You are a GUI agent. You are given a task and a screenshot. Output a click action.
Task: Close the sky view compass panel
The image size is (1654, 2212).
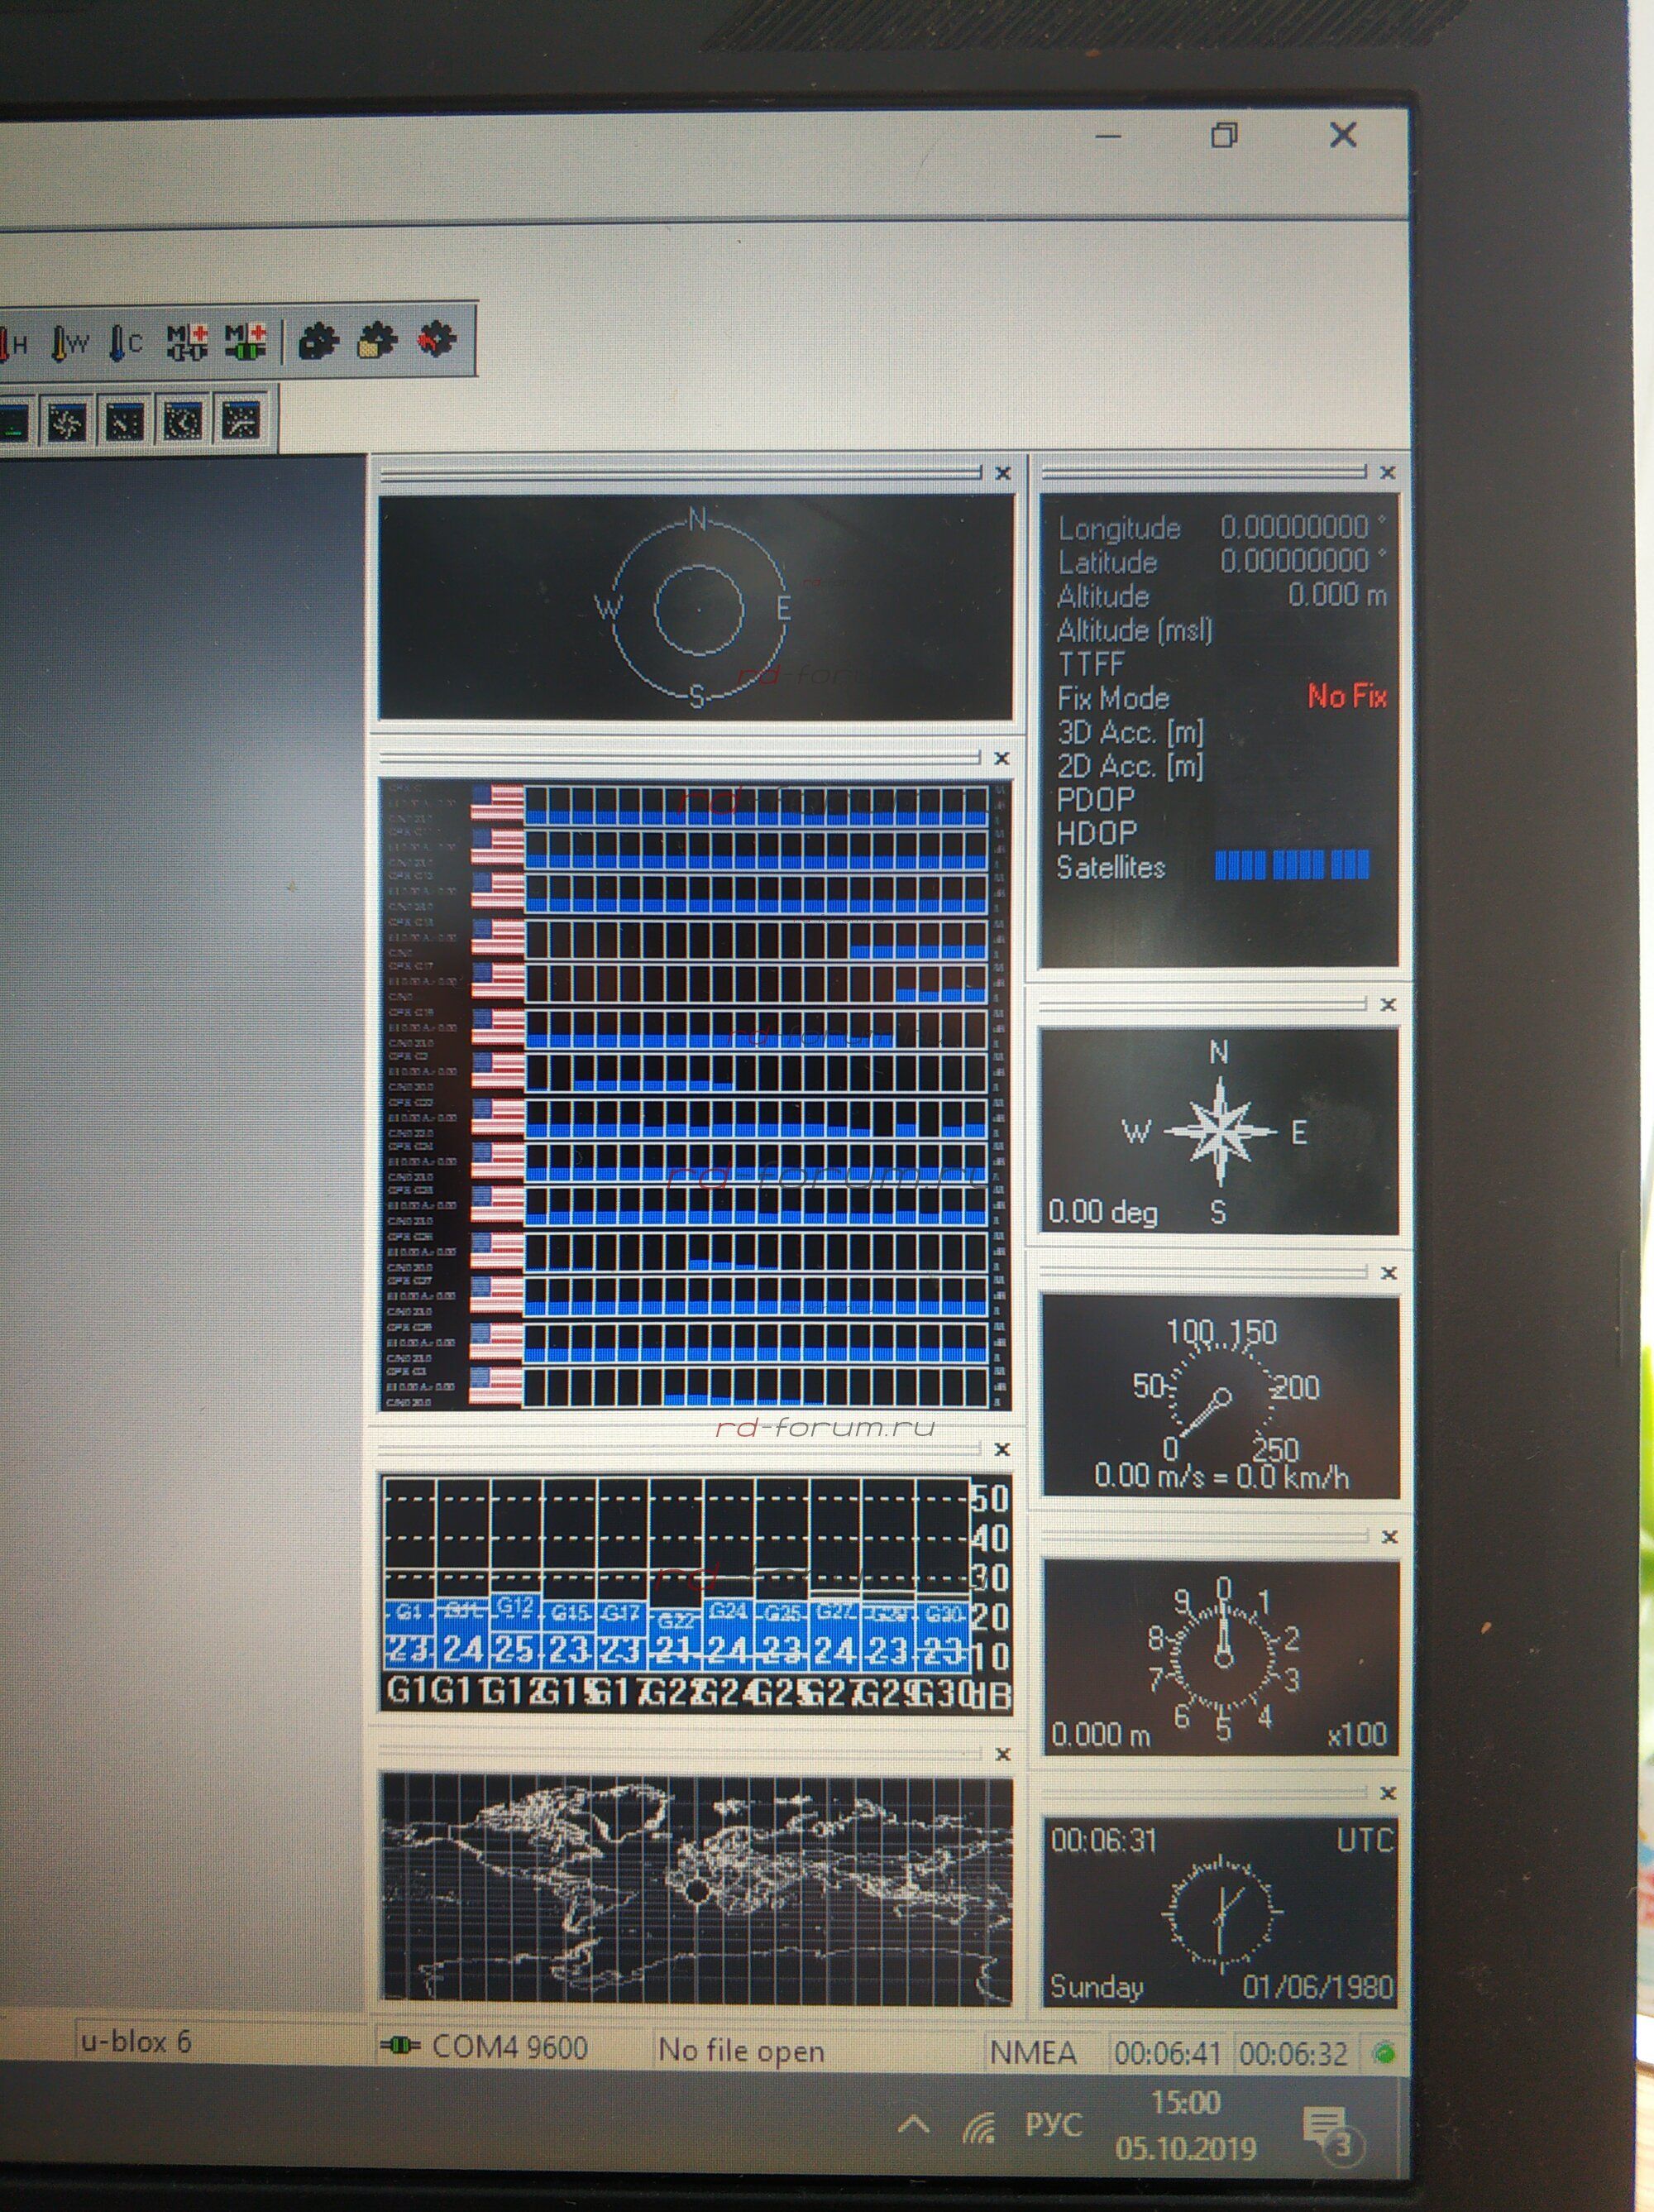click(1003, 474)
